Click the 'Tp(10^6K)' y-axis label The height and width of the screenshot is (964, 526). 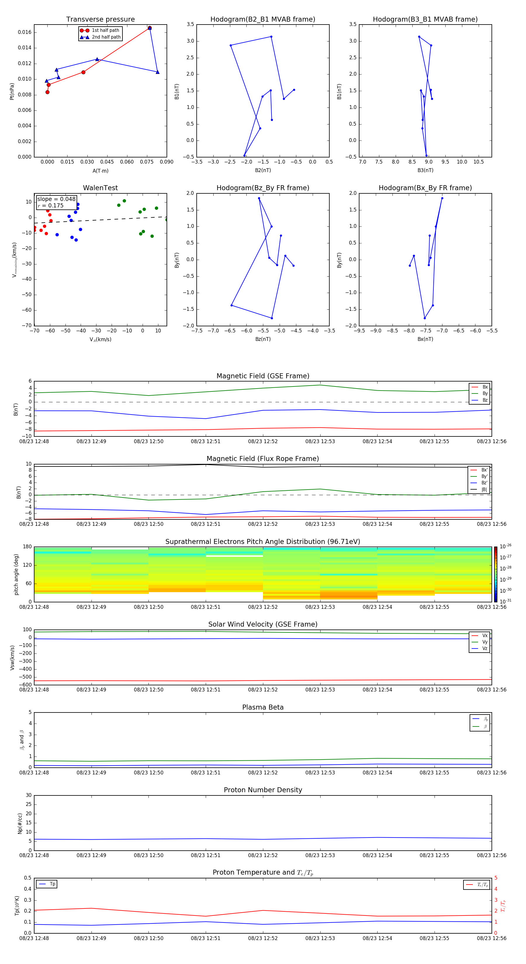tap(17, 906)
